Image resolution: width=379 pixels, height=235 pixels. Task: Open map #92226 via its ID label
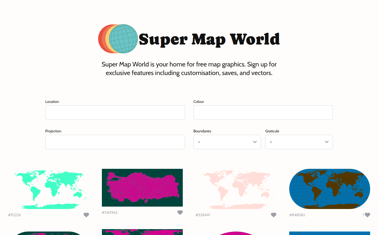14,215
